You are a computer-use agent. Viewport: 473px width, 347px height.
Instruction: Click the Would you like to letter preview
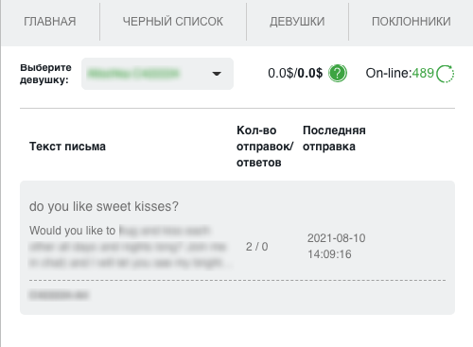[131, 247]
